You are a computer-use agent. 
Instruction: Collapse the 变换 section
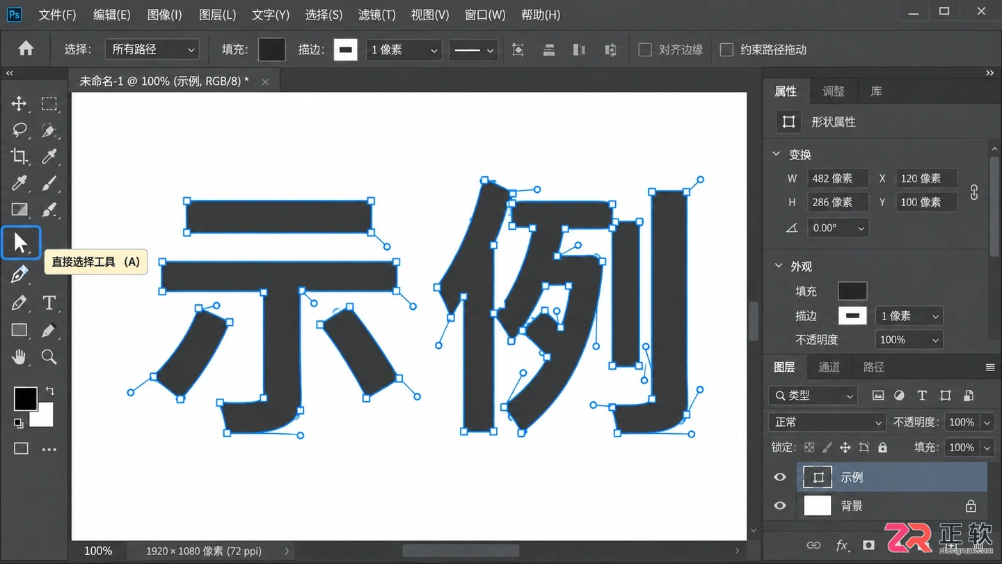coord(777,154)
